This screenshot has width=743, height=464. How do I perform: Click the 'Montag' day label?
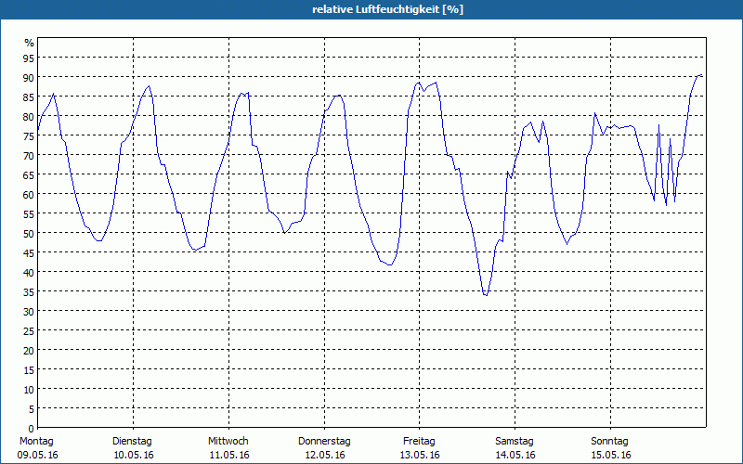click(36, 442)
